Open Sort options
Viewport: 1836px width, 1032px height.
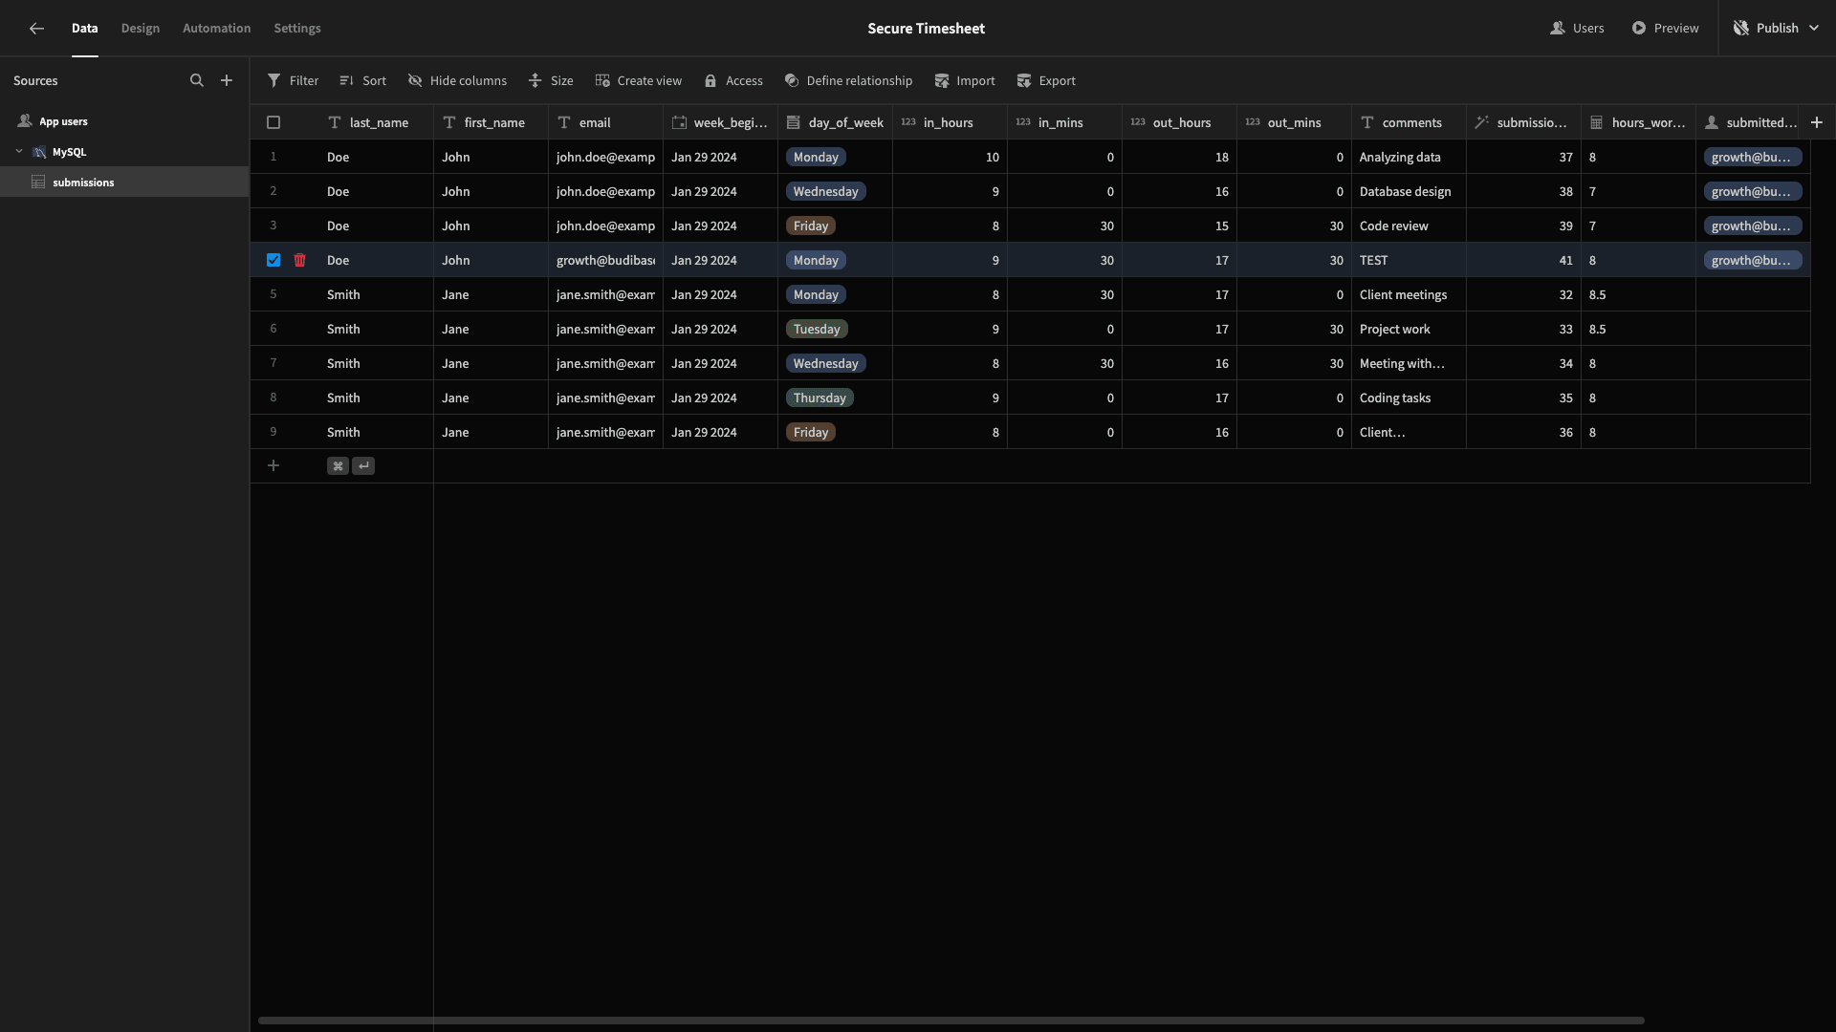point(362,81)
